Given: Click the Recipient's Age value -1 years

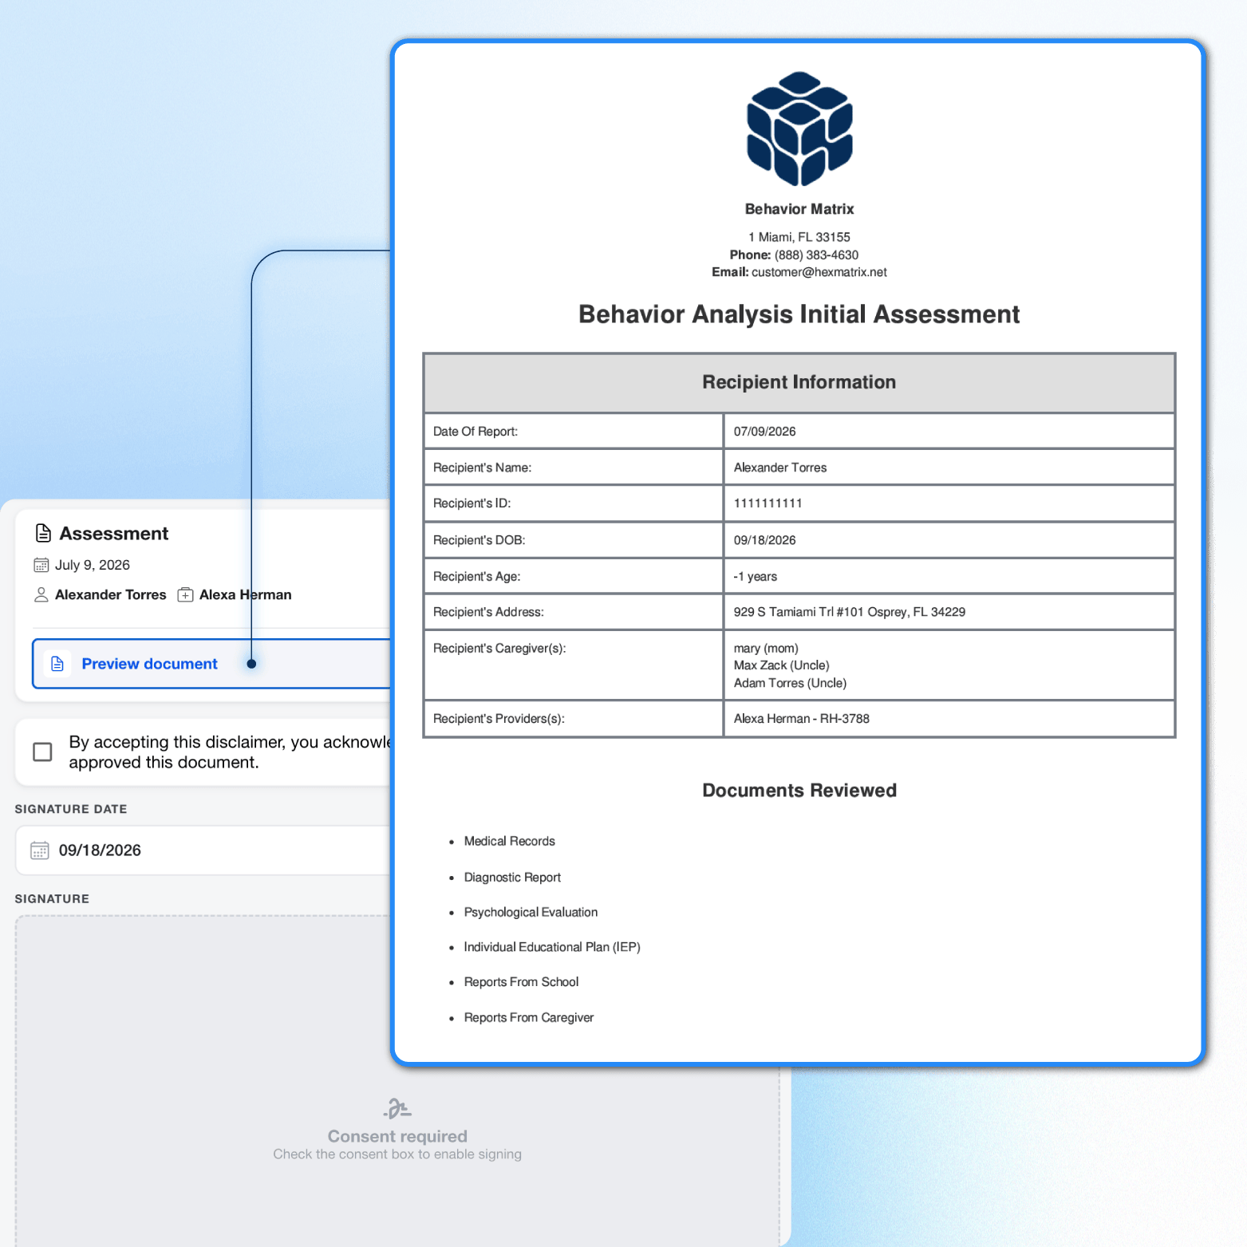Looking at the screenshot, I should pyautogui.click(x=756, y=576).
